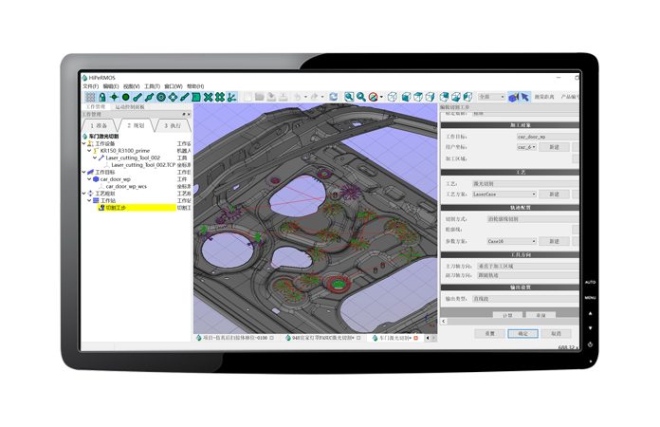
Task: Open the 帮助(H) menu
Action: pos(195,86)
